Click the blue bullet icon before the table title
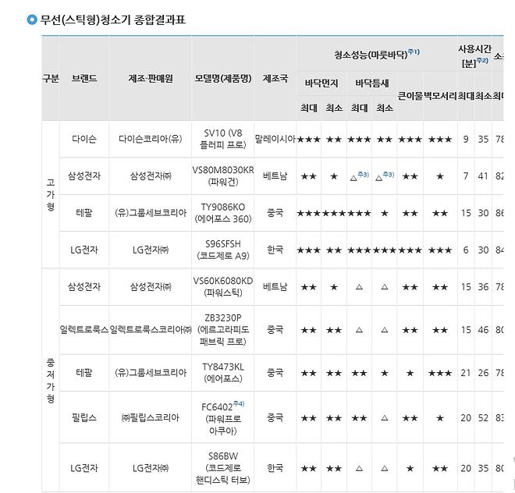 (x=31, y=19)
